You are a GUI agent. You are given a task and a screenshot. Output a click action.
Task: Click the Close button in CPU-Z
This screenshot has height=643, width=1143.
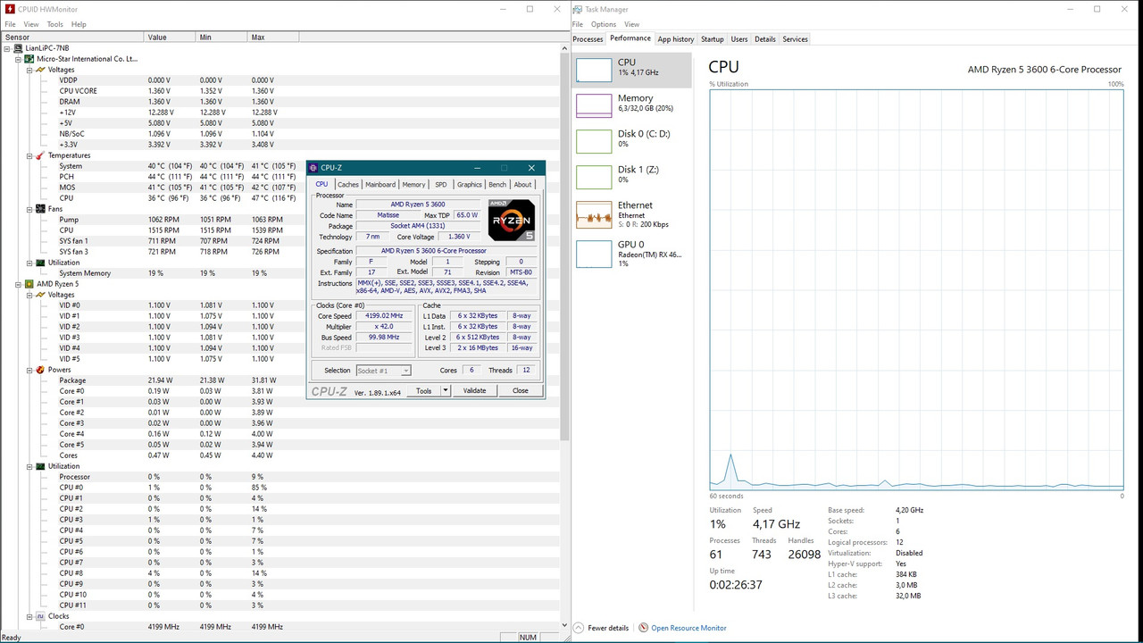coord(521,390)
